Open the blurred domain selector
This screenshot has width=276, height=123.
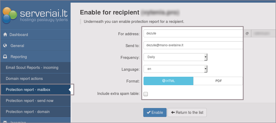[x=263, y=34]
